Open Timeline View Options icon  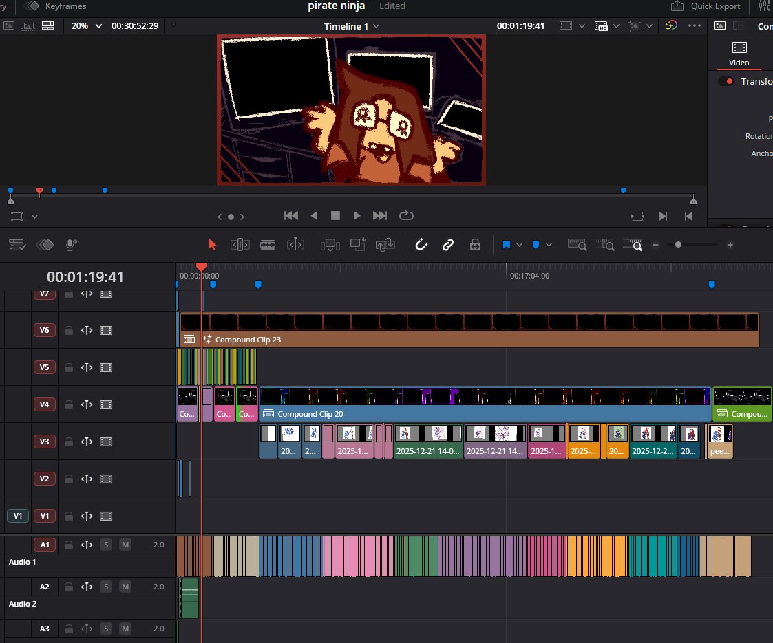tap(17, 245)
